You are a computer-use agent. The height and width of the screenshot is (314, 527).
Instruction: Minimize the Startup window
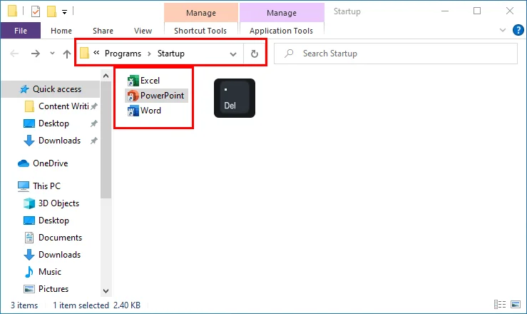point(445,11)
